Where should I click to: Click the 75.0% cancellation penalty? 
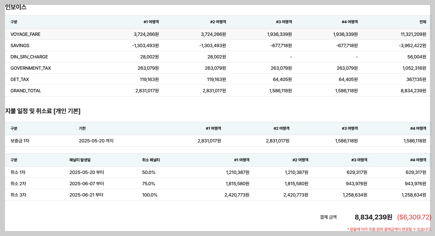point(149,184)
